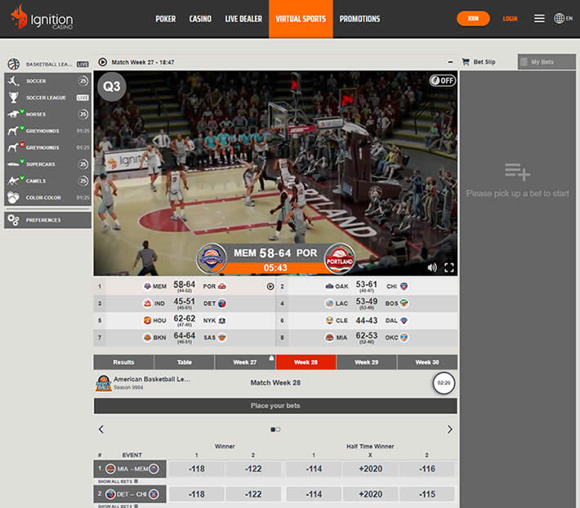580x508 pixels.
Task: Select the MIA – MEM event
Action: [130, 469]
